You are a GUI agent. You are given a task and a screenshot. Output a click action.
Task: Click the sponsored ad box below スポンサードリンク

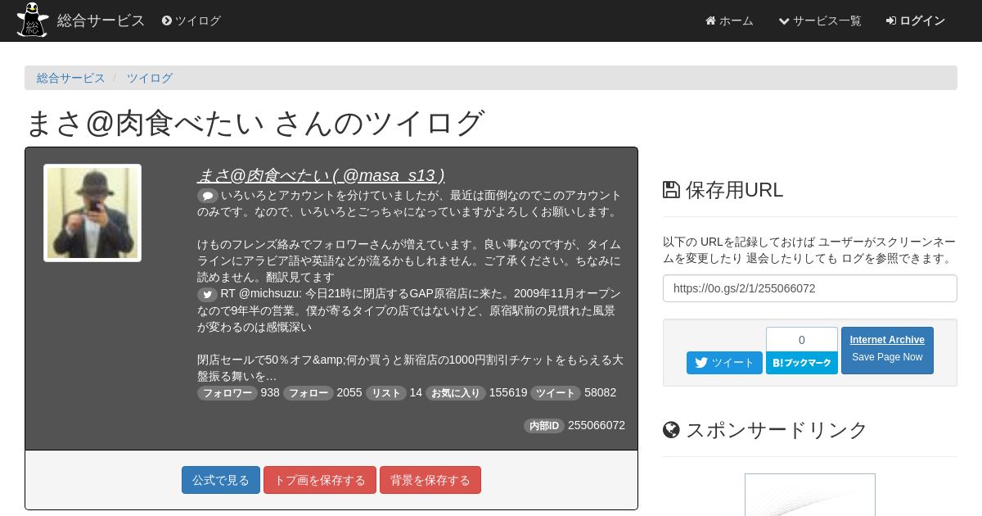point(810,495)
